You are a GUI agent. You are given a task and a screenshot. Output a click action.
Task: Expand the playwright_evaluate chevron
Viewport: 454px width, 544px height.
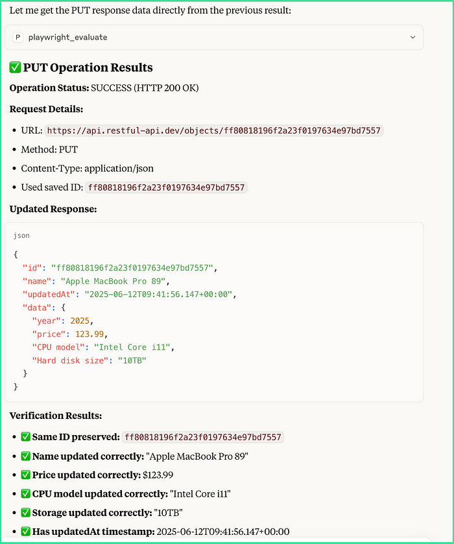pos(412,37)
